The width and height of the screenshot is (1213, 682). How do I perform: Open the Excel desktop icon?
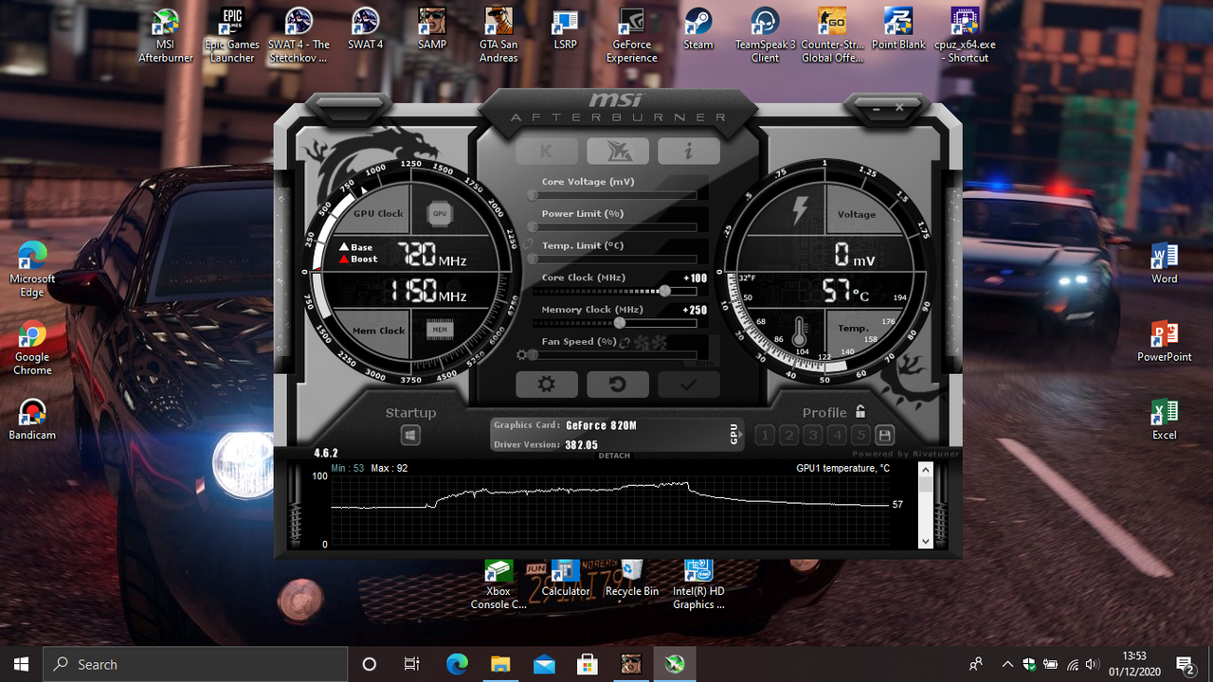click(x=1165, y=420)
